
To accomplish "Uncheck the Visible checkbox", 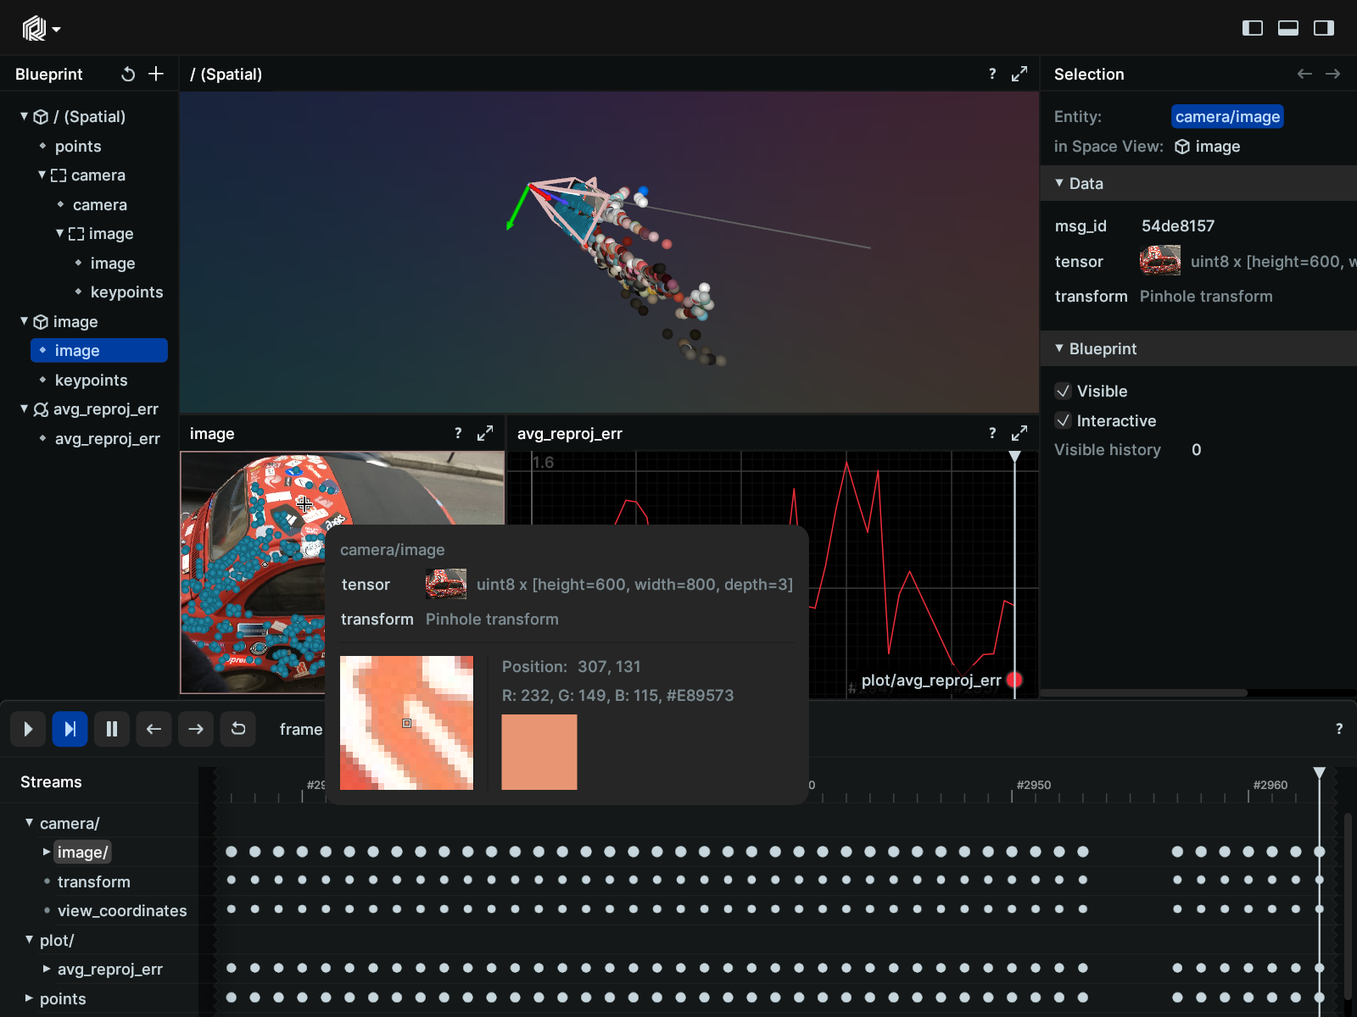I will coord(1063,391).
